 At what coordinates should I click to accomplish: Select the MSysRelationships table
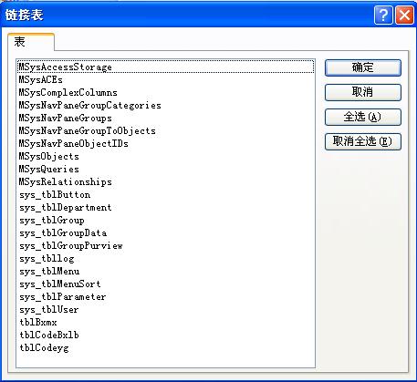click(166, 181)
